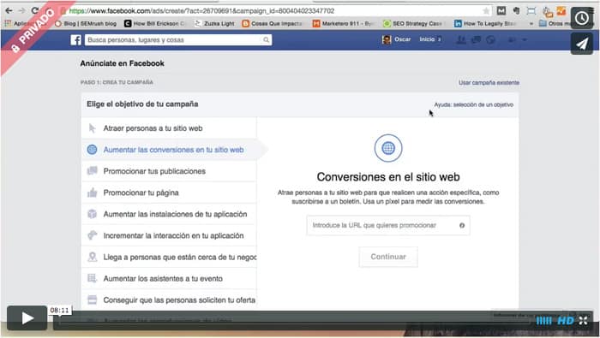Open the privacy shortcuts lock icon
Screen dimensions: 600x338
[x=512, y=39]
